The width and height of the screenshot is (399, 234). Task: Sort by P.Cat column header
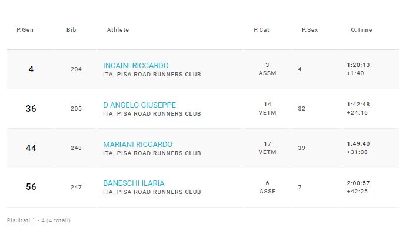[261, 30]
